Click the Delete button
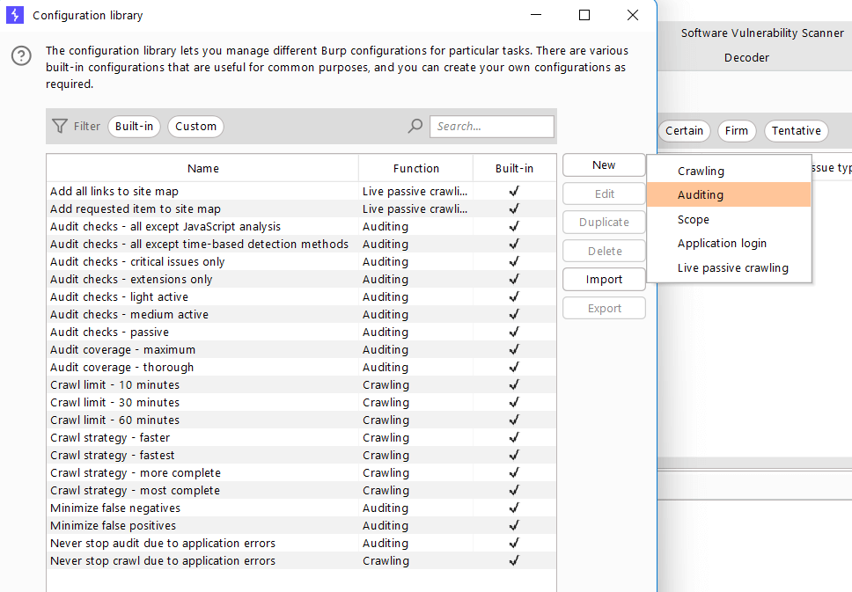The image size is (852, 592). (604, 251)
